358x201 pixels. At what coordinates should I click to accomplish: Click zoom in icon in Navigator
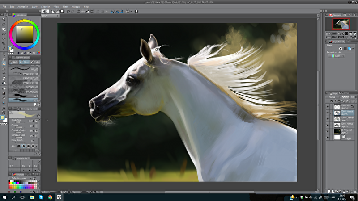click(x=343, y=33)
